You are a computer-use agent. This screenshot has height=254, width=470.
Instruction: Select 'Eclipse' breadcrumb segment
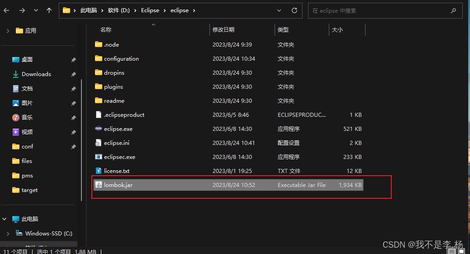tap(150, 10)
